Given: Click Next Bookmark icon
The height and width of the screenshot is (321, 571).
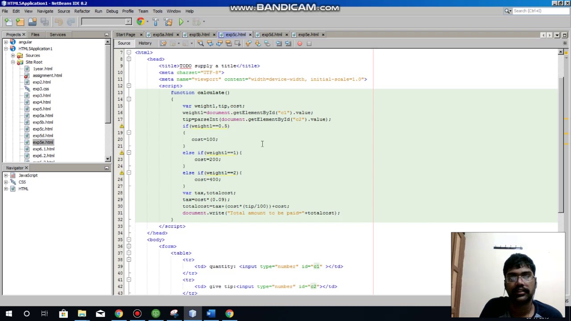Looking at the screenshot, I should click(x=257, y=43).
